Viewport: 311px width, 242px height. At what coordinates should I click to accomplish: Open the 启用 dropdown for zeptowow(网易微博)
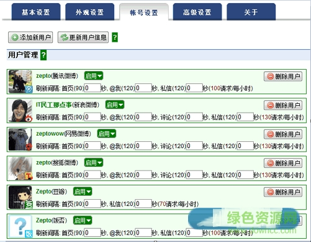tap(107, 134)
